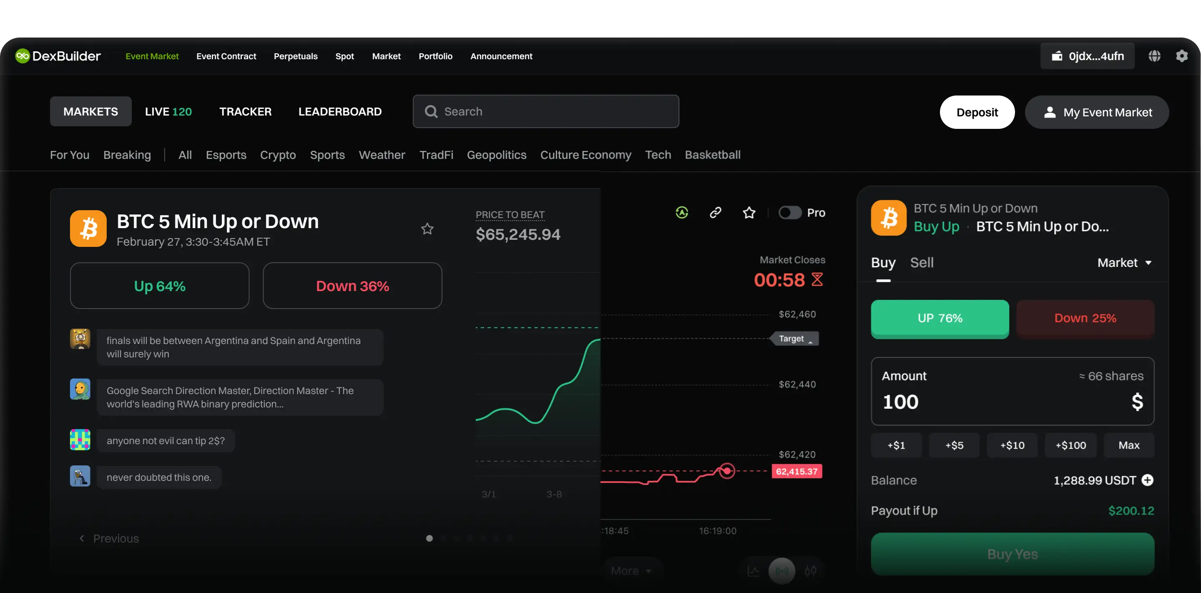Click the pixelated avatar by tip comment
This screenshot has height=593, width=1201.
(x=80, y=440)
